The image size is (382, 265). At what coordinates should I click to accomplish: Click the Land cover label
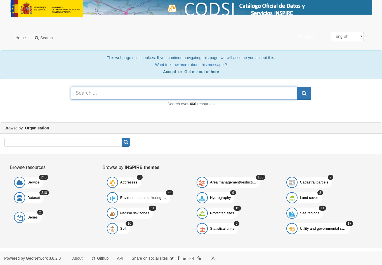pos(309,198)
